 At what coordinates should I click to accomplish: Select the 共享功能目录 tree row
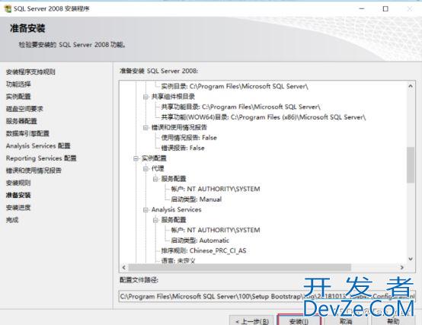[x=241, y=107]
